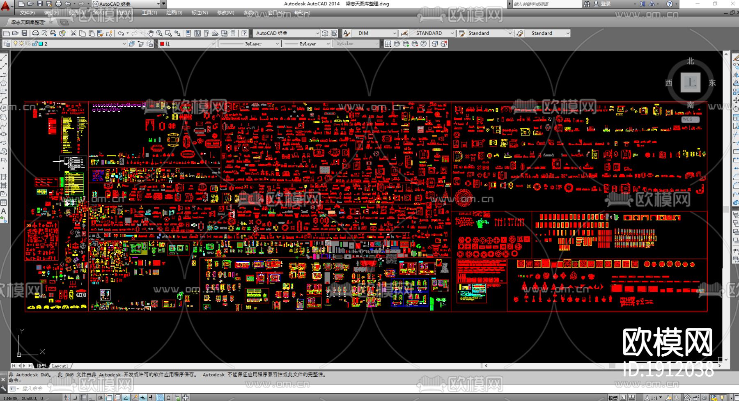Screen dimensions: 739x401
Task: Open Layer Properties Manager icon
Action: (7, 44)
